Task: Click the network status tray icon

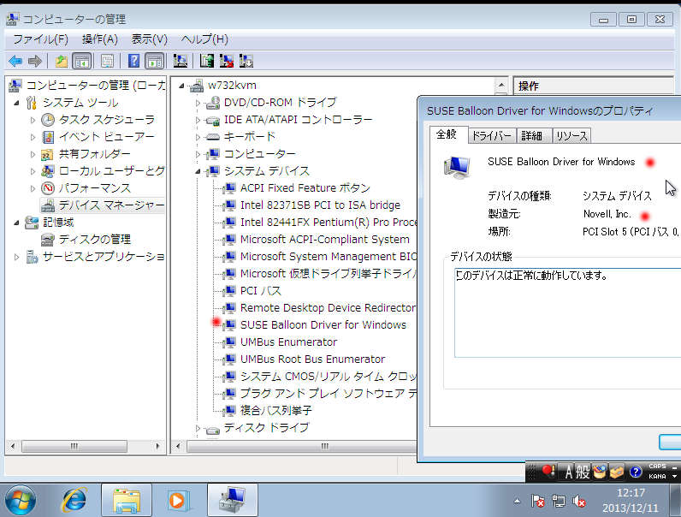Action: click(559, 502)
